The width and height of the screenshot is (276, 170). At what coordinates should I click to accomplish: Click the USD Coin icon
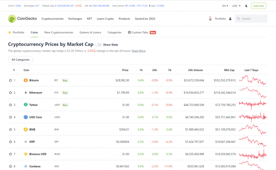coord(26,117)
